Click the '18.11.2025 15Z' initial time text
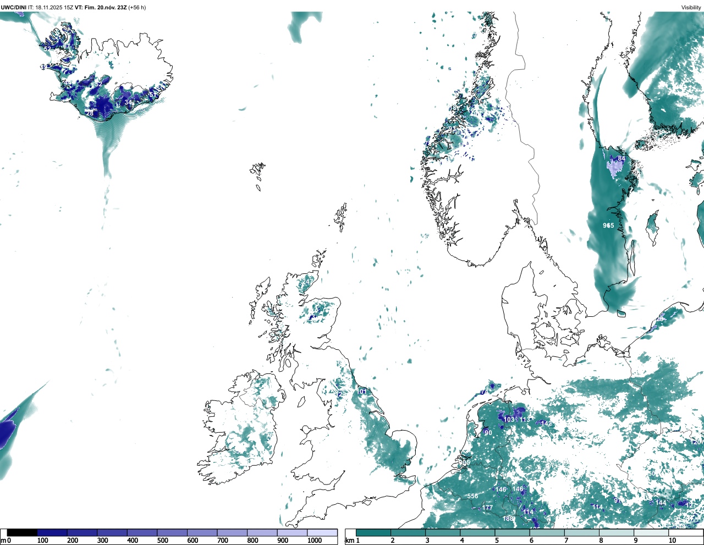This screenshot has width=704, height=545. pos(54,7)
